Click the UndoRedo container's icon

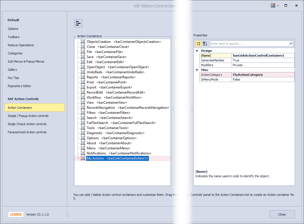(83, 72)
